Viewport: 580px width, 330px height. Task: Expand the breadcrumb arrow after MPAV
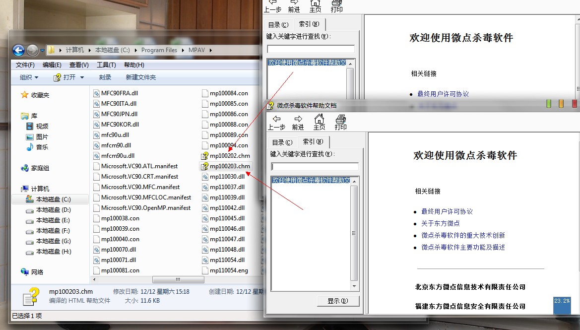coord(210,50)
